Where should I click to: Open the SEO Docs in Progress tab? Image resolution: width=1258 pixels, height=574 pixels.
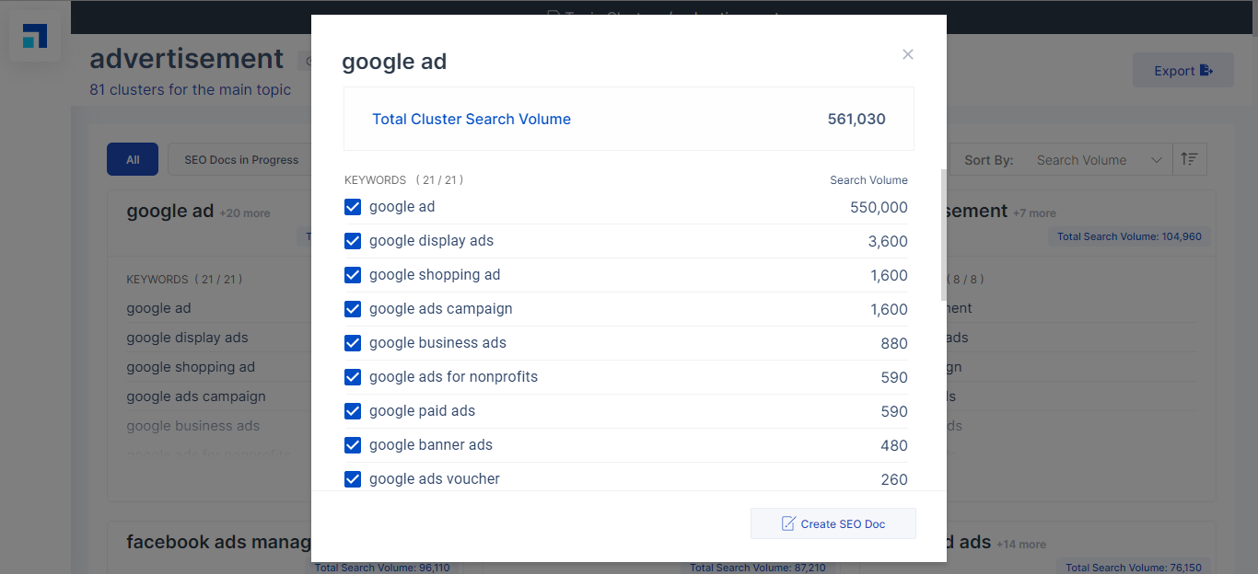coord(241,160)
